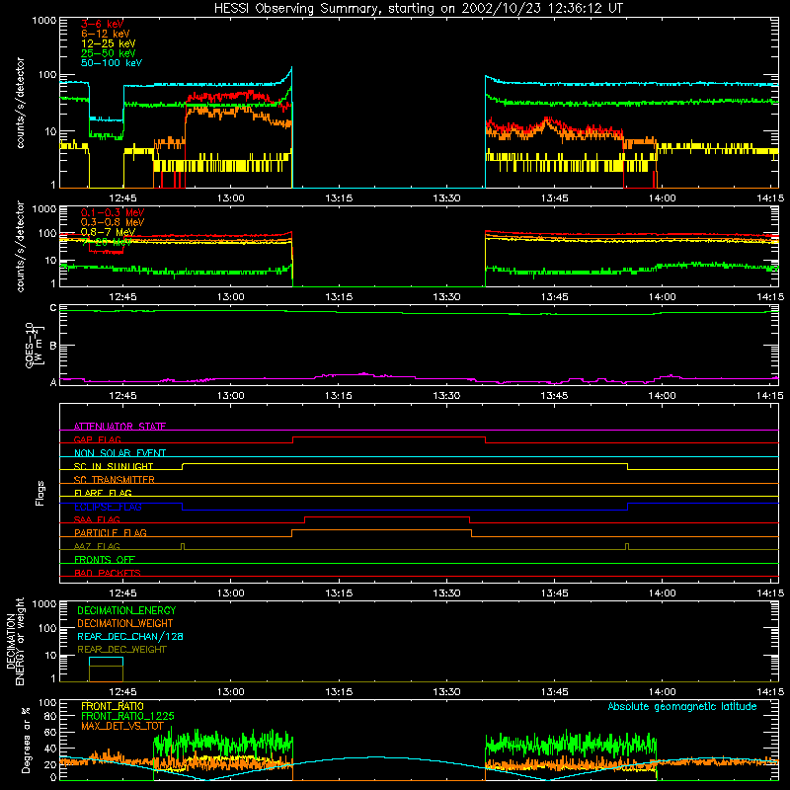Screen dimensions: 790x790
Task: Click the raised segment of the SAA_FLAG line
Action: click(387, 517)
